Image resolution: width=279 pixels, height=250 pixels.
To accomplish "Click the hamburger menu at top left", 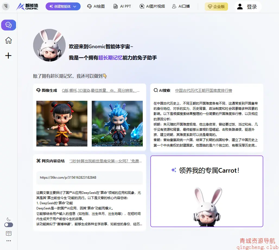I will (x=5, y=6).
